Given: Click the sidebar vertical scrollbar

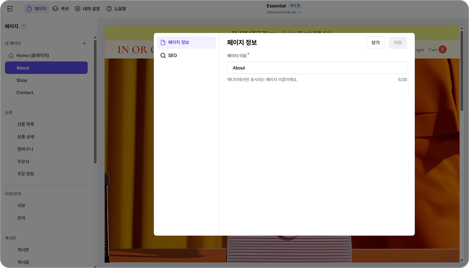Looking at the screenshot, I should 95,102.
